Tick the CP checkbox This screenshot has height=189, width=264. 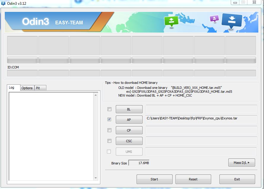[110, 130]
